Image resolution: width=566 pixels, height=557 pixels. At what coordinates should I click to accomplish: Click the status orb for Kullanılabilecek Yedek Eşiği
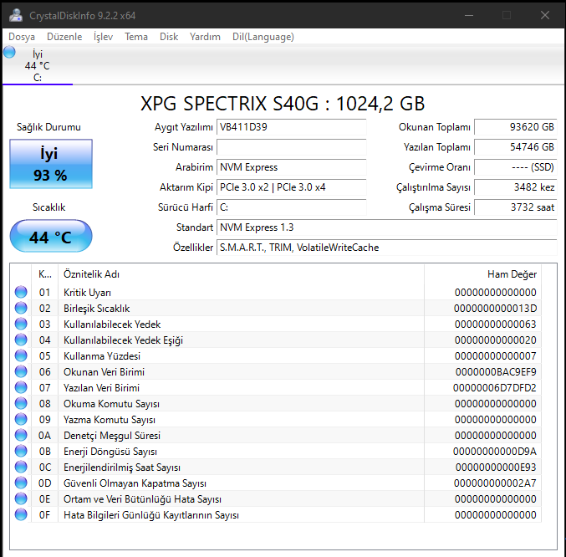click(x=21, y=340)
